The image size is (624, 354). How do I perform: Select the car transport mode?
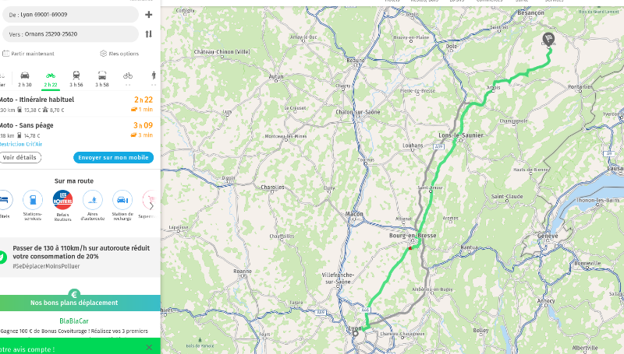(25, 79)
